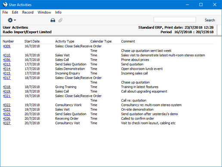
Task: Open the Info menu
Action: coord(58,12)
